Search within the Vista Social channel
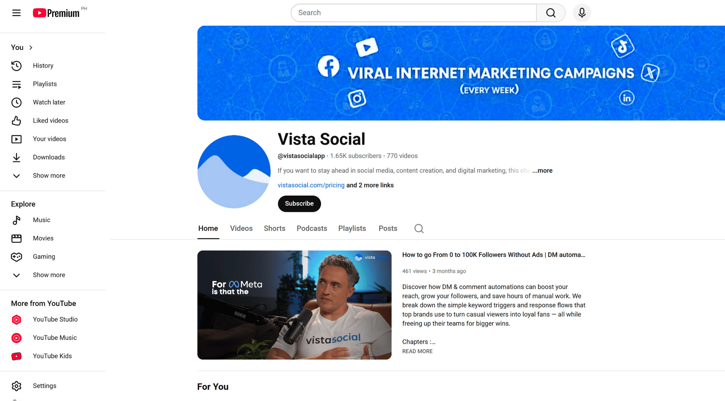 pos(419,229)
